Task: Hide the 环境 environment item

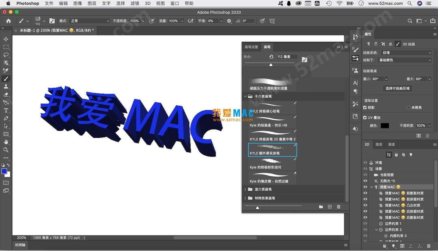Action: coord(365,163)
